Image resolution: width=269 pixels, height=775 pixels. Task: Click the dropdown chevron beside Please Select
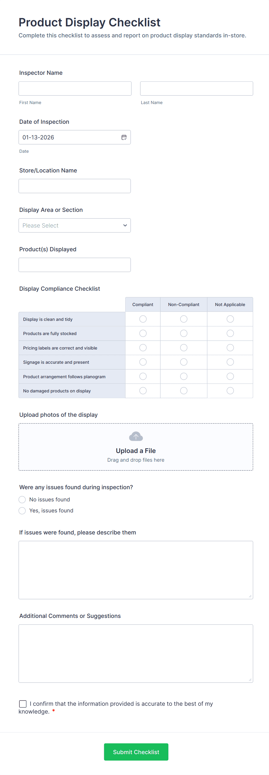(x=125, y=225)
